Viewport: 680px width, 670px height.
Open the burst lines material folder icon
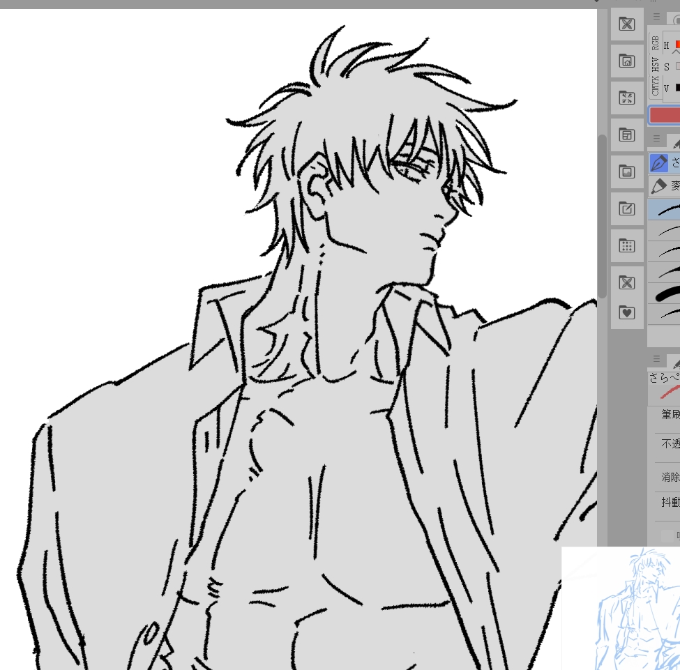coord(627,98)
